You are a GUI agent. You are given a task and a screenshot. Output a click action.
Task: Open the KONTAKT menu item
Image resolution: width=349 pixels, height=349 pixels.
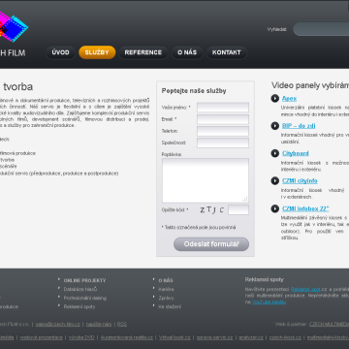coord(227,52)
